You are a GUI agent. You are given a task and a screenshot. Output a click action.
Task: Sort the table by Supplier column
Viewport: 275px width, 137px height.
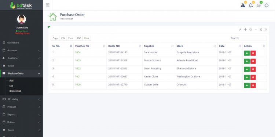click(x=159, y=46)
